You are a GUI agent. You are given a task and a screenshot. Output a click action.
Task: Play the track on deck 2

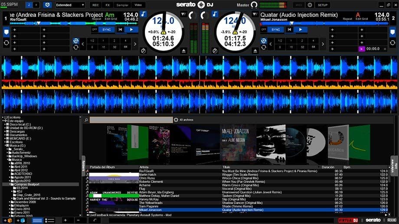tap(301, 29)
